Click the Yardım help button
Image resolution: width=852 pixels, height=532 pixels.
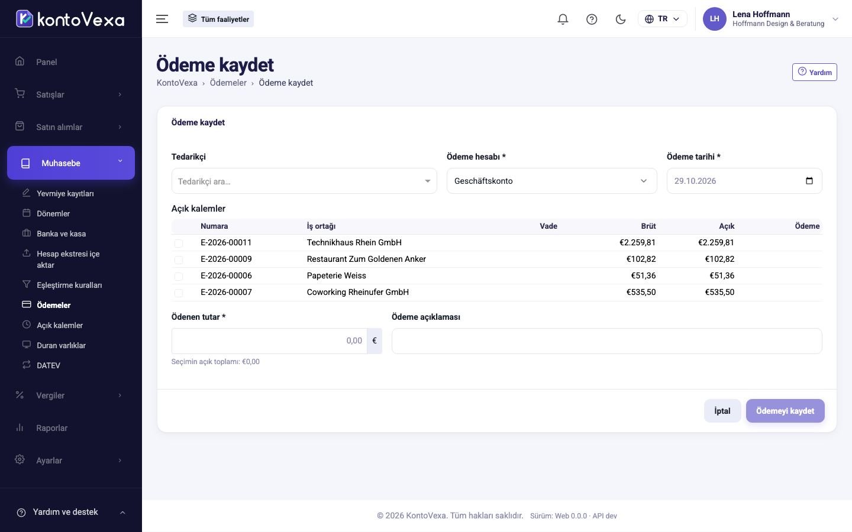pos(815,72)
